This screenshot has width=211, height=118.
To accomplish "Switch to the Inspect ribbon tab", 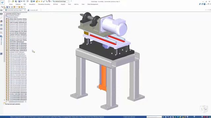I will coord(63,4).
